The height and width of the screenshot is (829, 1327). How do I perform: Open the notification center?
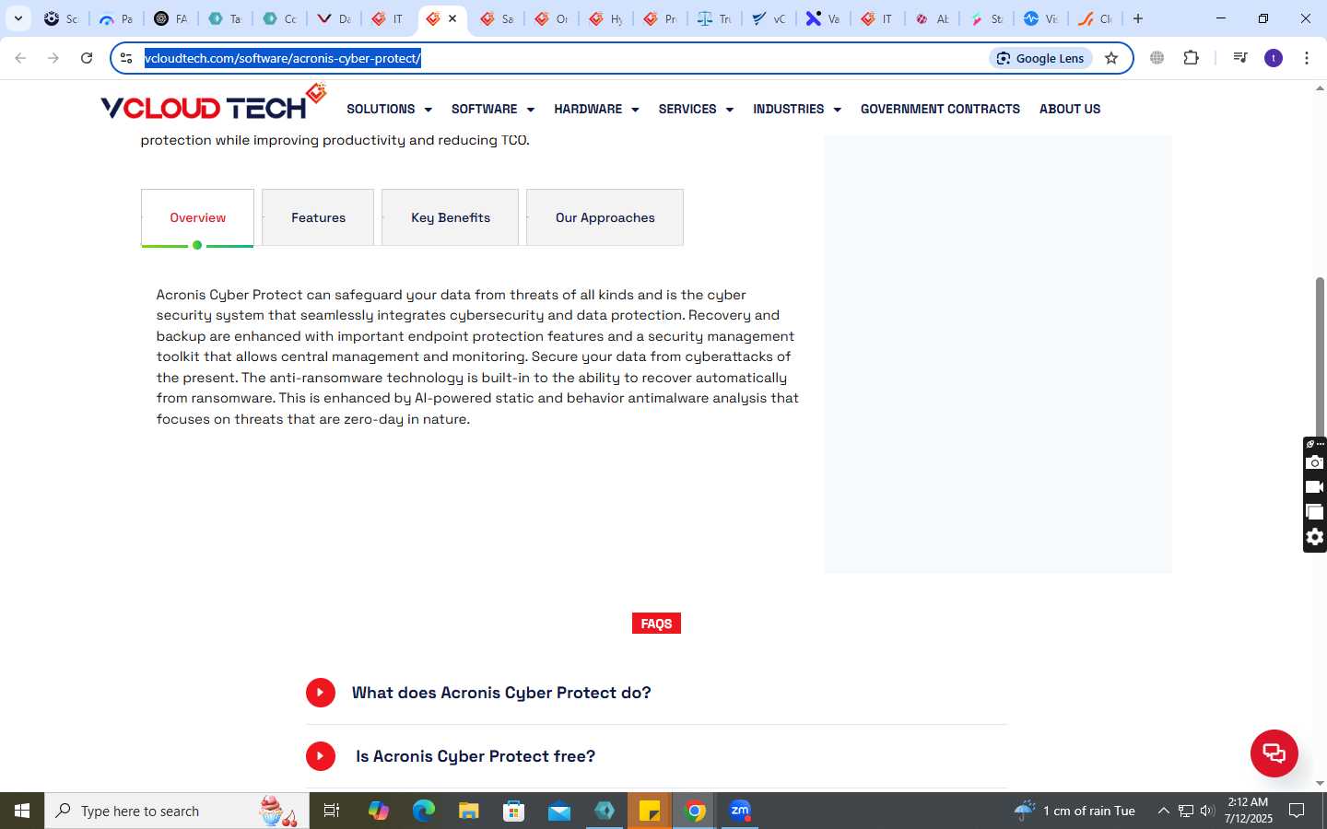(x=1297, y=811)
